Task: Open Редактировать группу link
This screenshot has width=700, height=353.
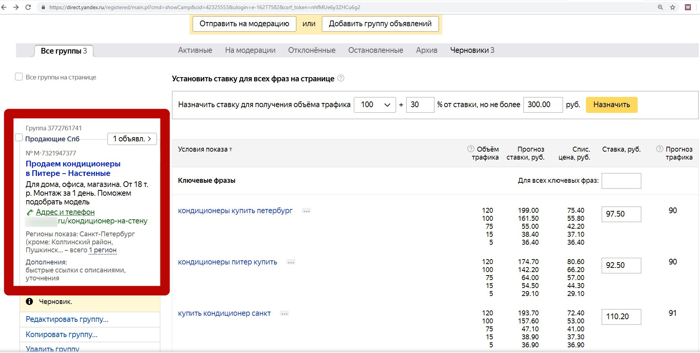Action: (67, 320)
